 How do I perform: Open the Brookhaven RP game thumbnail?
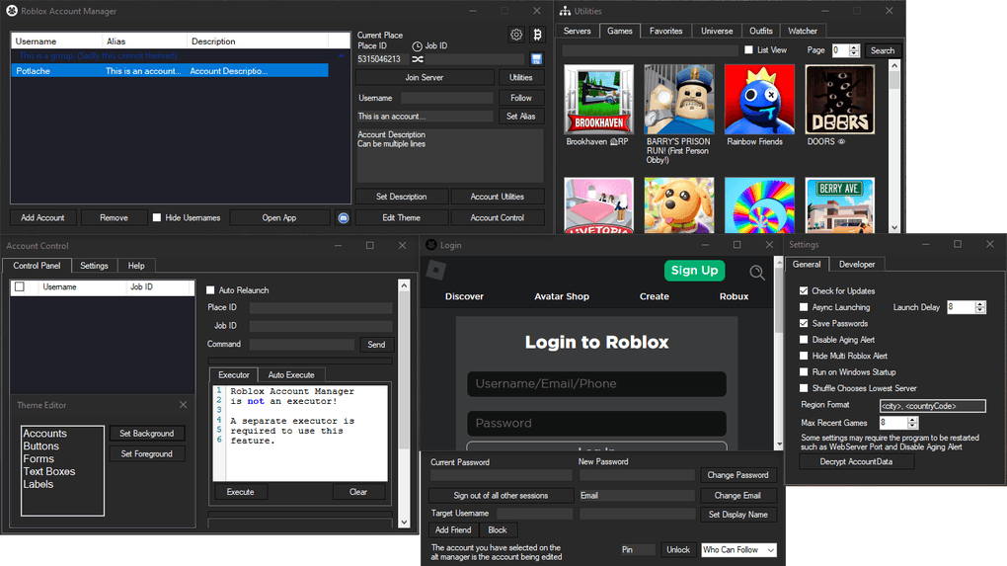pyautogui.click(x=598, y=99)
